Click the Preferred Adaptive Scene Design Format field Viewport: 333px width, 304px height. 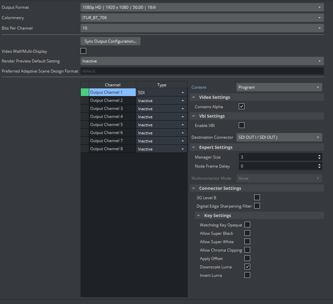(202, 71)
